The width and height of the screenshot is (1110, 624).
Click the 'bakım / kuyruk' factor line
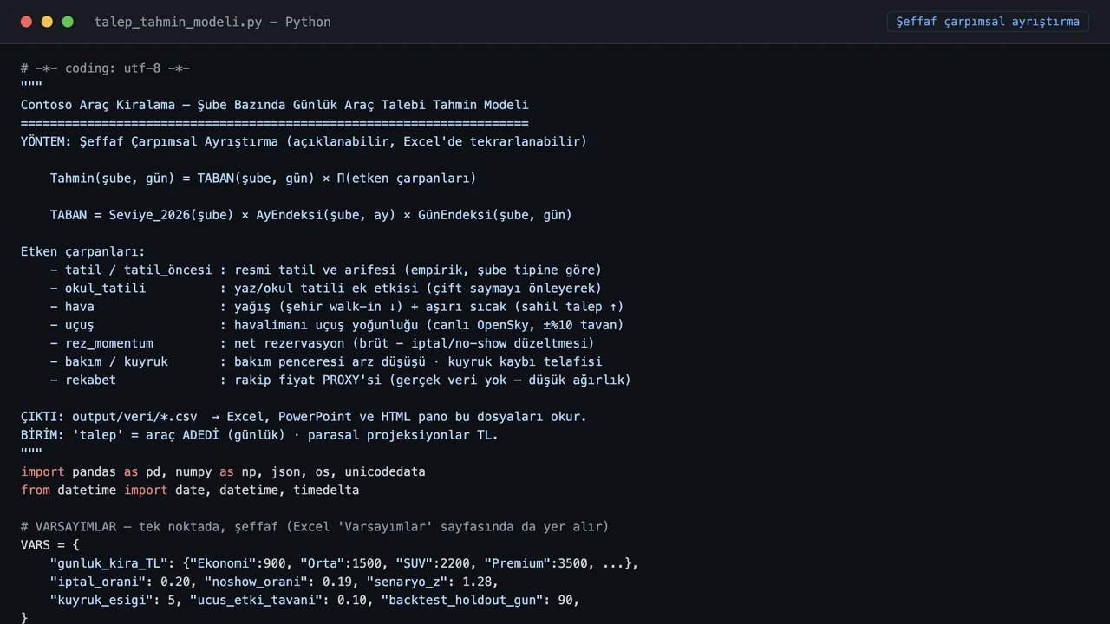(326, 361)
